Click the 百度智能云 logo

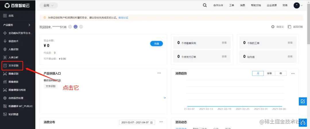click(x=17, y=5)
